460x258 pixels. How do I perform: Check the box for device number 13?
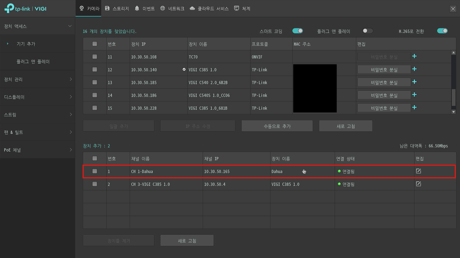coord(94,82)
